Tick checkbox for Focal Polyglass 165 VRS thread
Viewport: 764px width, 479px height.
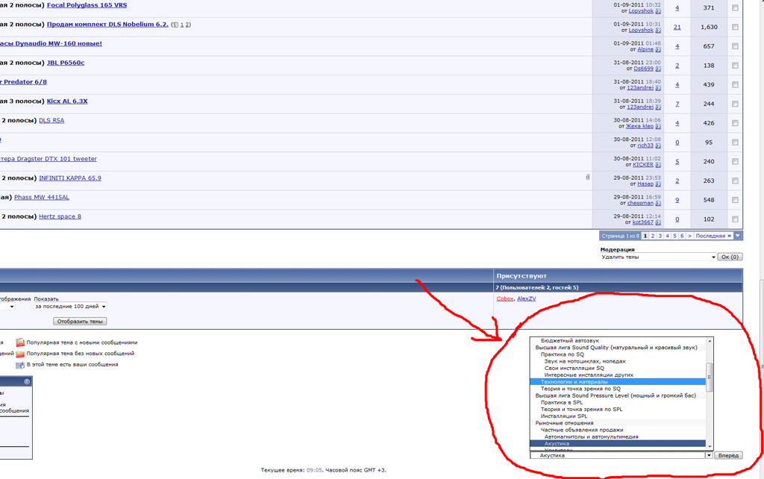tap(735, 8)
